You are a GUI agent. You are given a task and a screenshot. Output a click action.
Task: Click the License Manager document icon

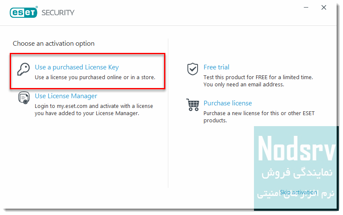[x=24, y=98]
